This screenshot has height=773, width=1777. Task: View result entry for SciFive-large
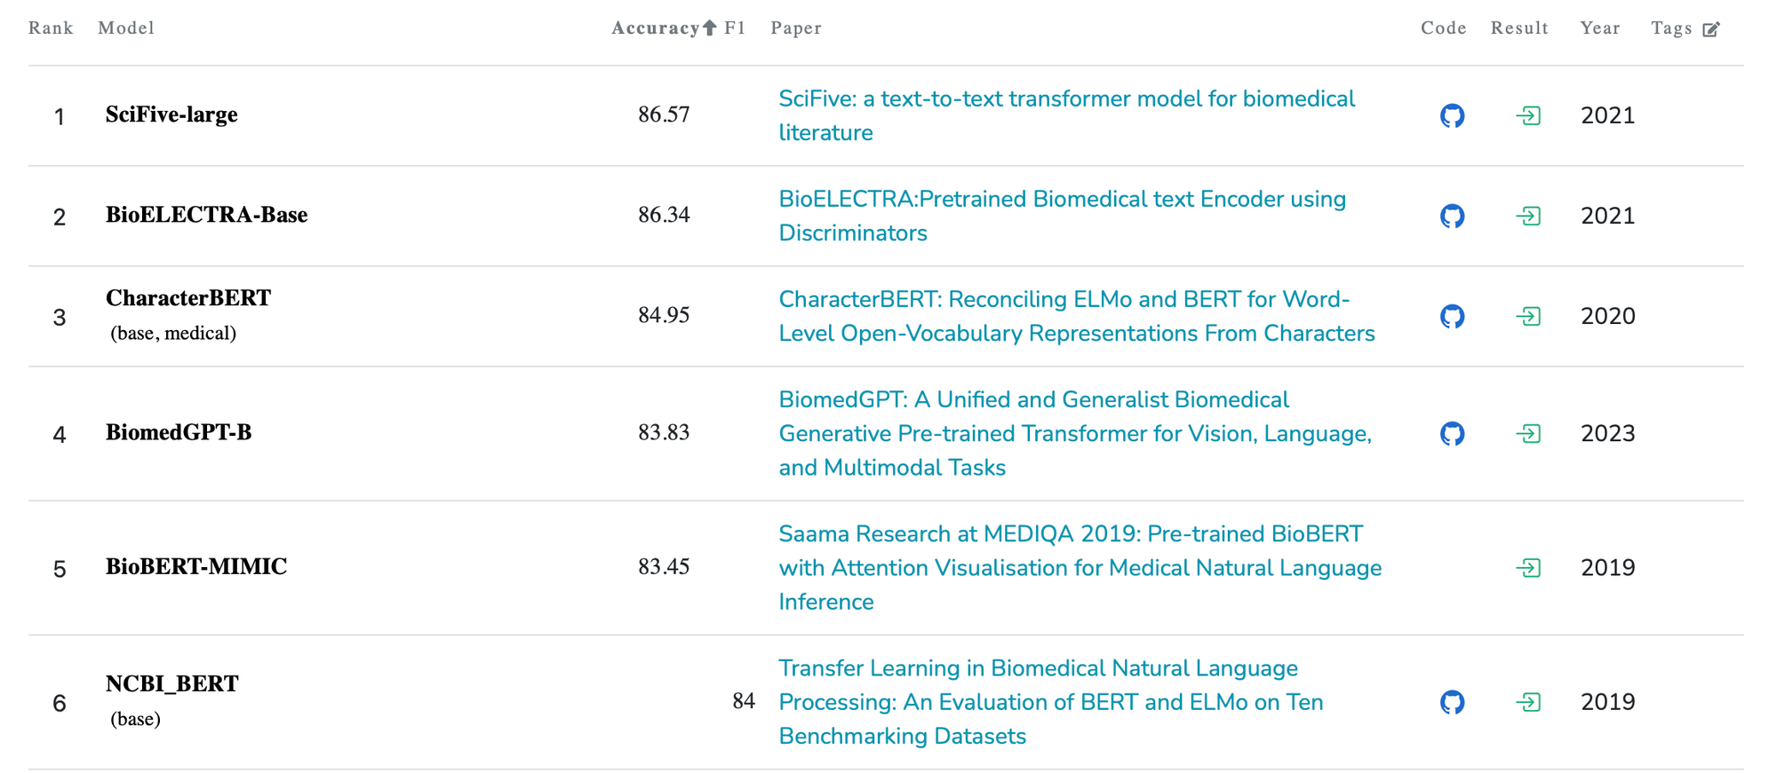tap(1528, 115)
